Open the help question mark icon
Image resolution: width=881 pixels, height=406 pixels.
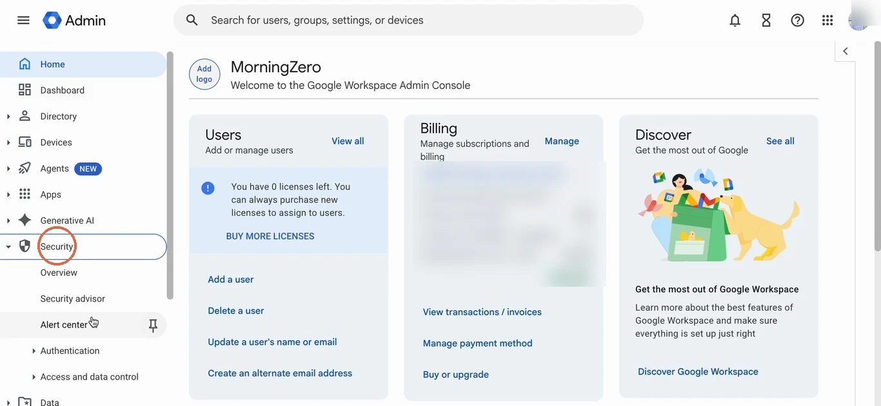[x=797, y=20]
